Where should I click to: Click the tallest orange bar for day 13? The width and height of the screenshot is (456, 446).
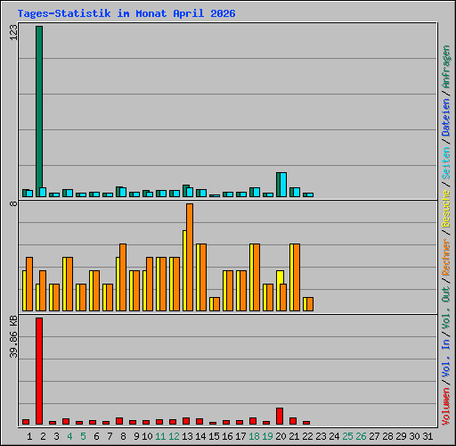click(x=190, y=257)
